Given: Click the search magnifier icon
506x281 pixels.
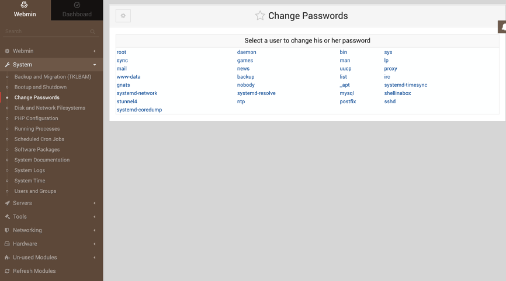Looking at the screenshot, I should [x=93, y=31].
